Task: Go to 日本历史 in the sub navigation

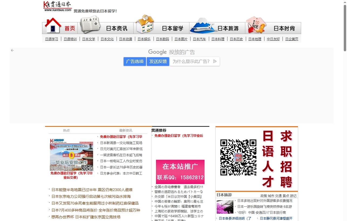Action: [236, 39]
